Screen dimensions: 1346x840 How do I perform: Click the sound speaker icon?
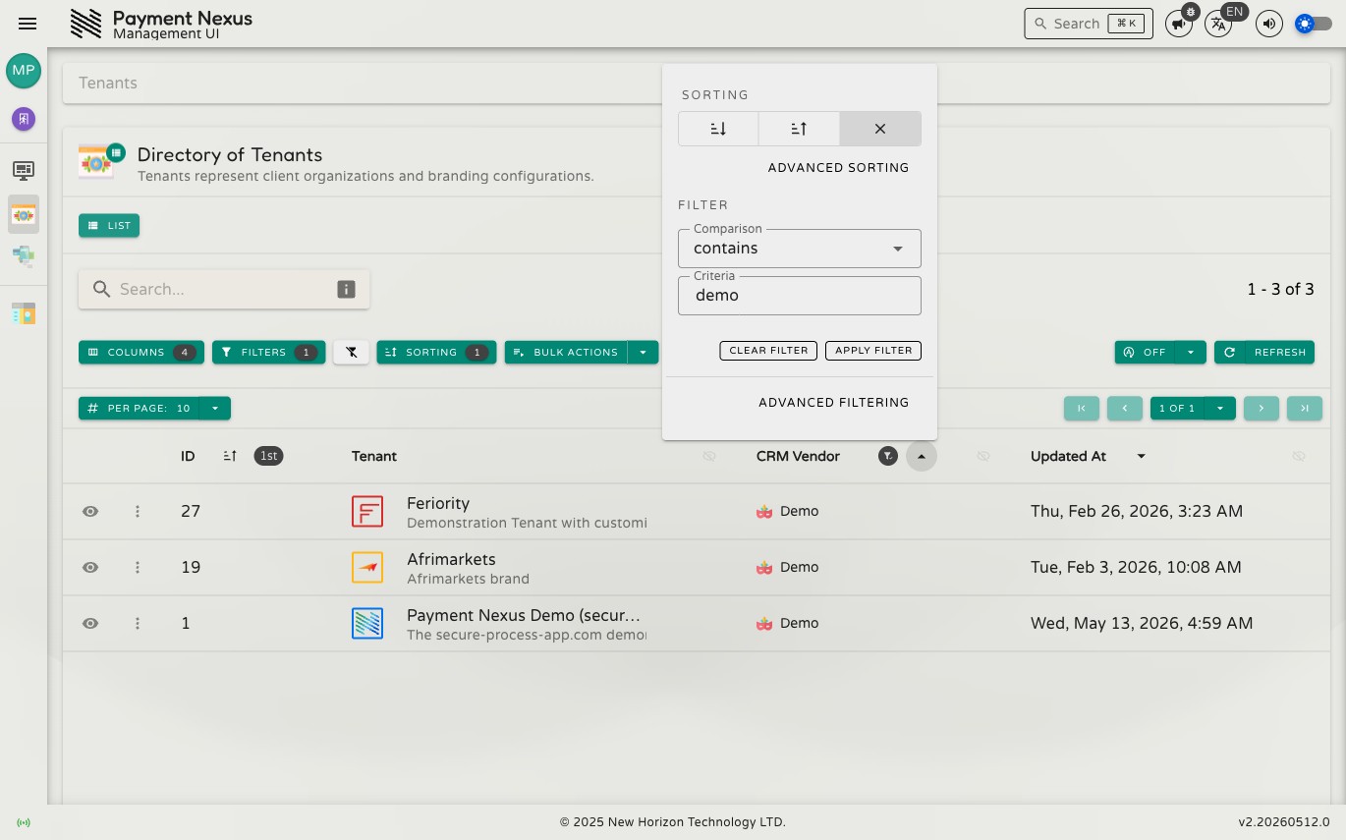coord(1269,24)
